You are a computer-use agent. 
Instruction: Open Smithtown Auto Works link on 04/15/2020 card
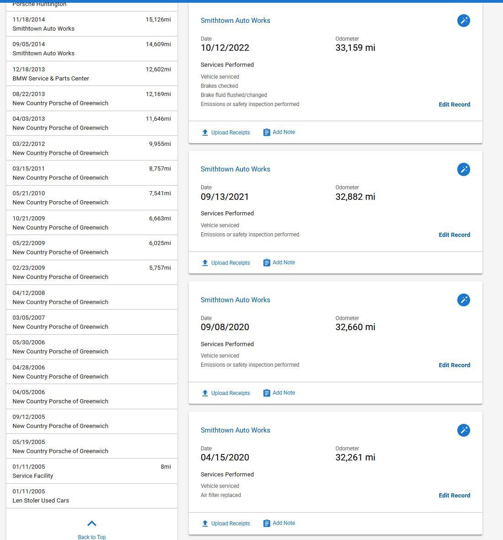(235, 430)
